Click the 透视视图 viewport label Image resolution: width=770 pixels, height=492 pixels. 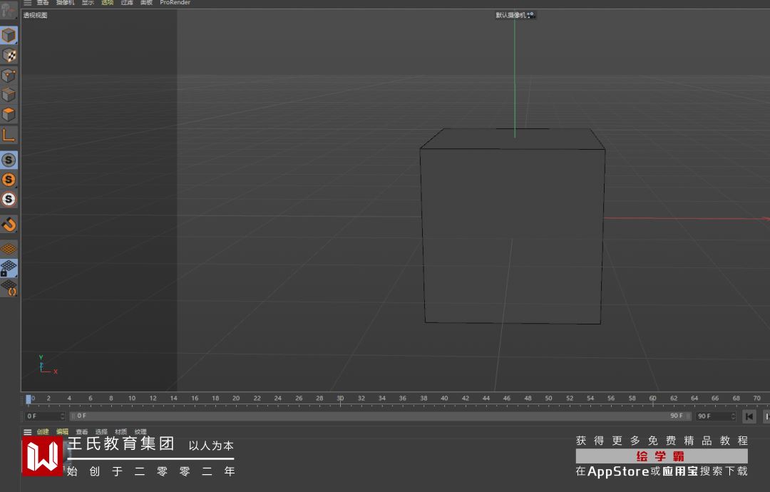pyautogui.click(x=36, y=15)
